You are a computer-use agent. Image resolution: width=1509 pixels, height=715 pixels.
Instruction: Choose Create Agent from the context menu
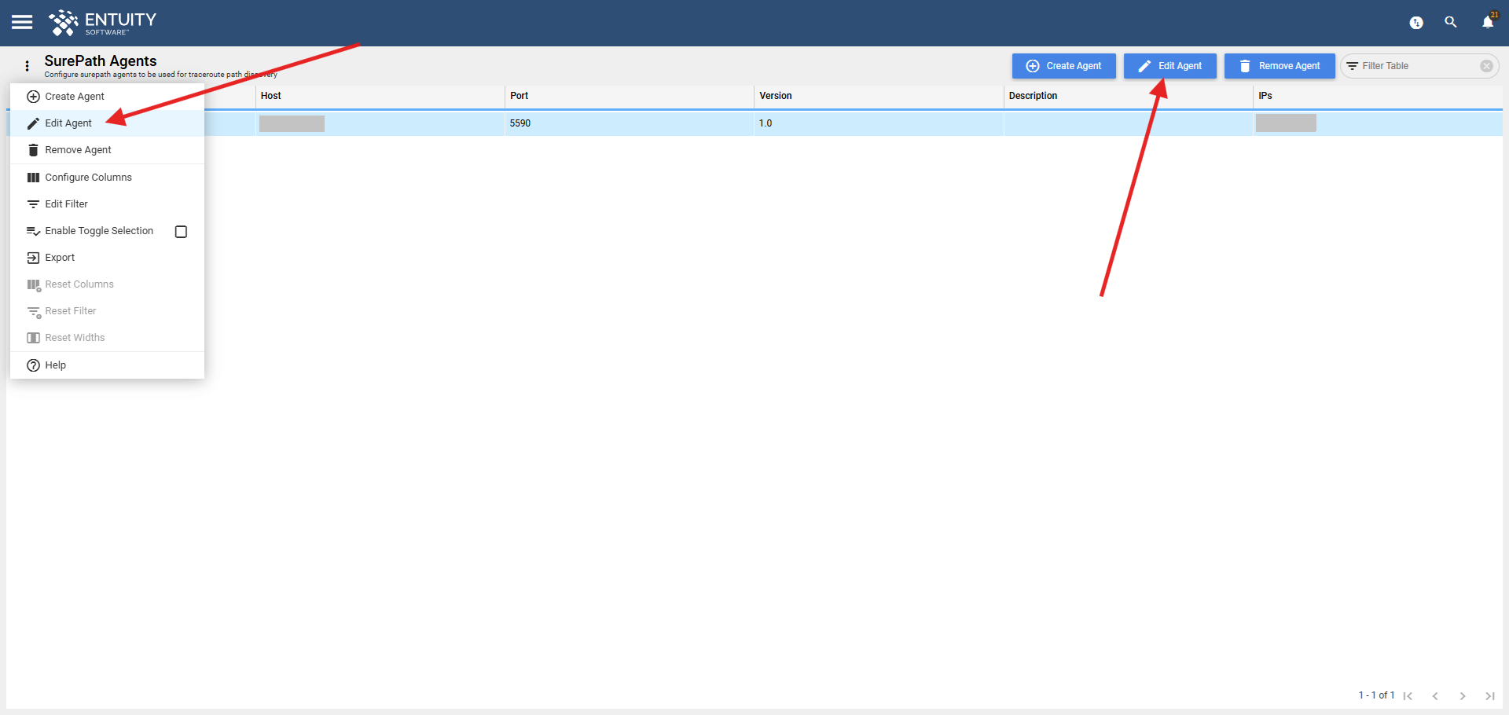coord(107,97)
